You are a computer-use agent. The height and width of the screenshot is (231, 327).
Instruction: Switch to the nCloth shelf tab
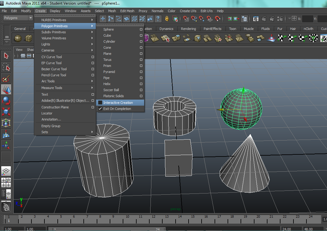click(309, 29)
